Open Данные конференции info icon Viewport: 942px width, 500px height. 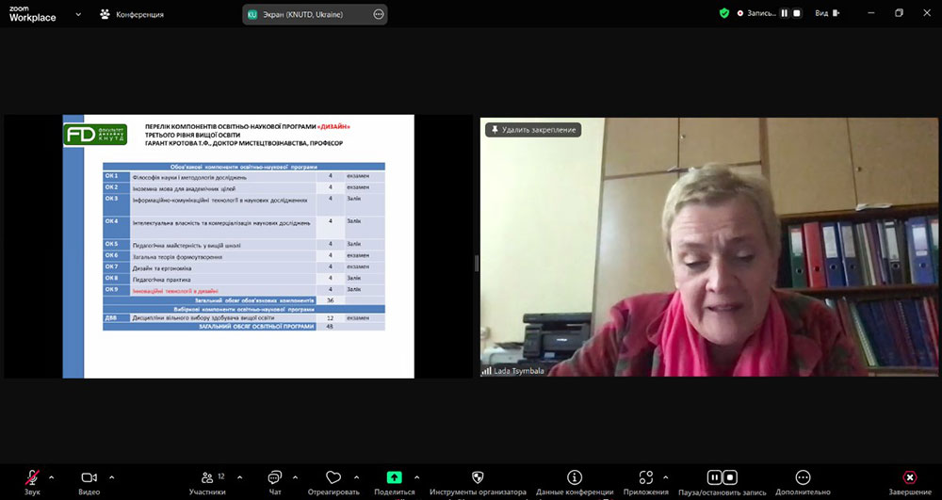575,477
